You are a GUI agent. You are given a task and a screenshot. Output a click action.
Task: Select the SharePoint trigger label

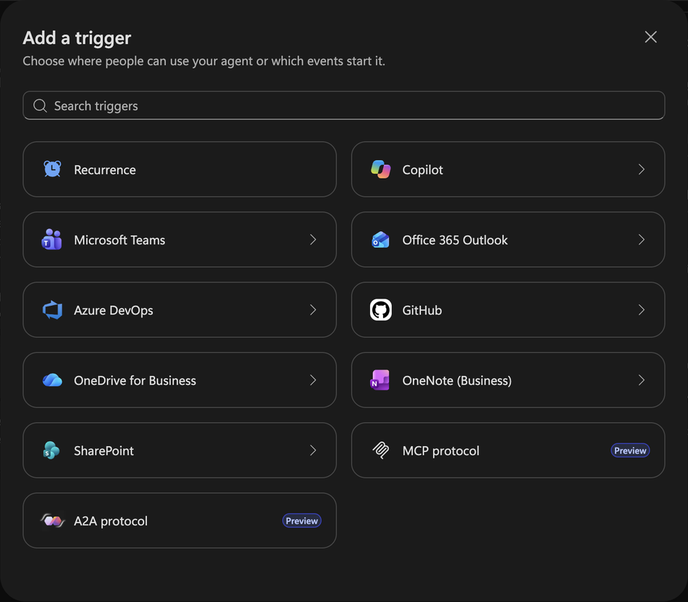pyautogui.click(x=104, y=451)
